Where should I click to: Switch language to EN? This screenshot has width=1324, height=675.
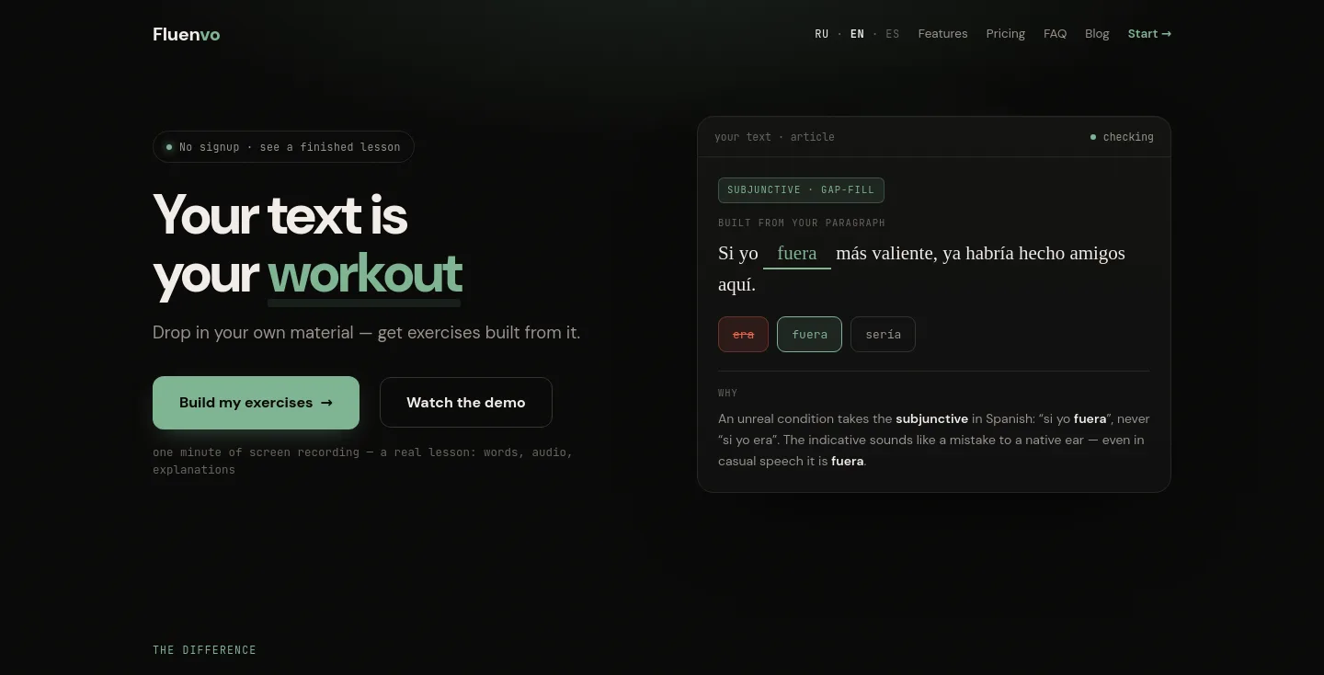point(857,34)
